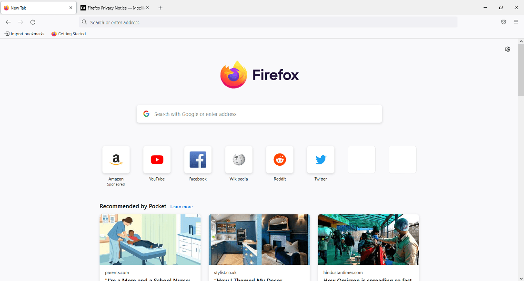Close the Firefox Privacy Notice tab
This screenshot has width=524, height=281.
tap(147, 8)
